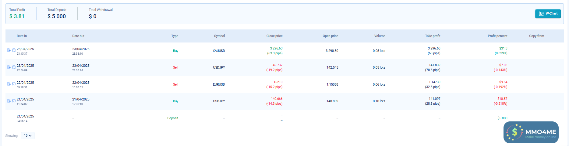Open order details icon for EURUSD sell trade
The width and height of the screenshot is (569, 146).
coord(9,84)
